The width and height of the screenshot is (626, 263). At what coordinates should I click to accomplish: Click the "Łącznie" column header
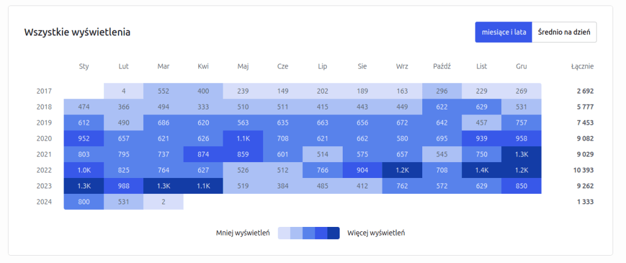coord(582,67)
